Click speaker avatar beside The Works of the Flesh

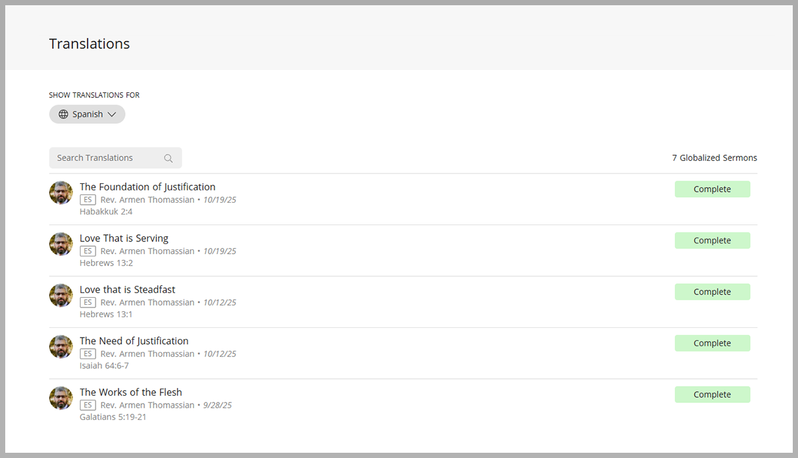coord(61,398)
